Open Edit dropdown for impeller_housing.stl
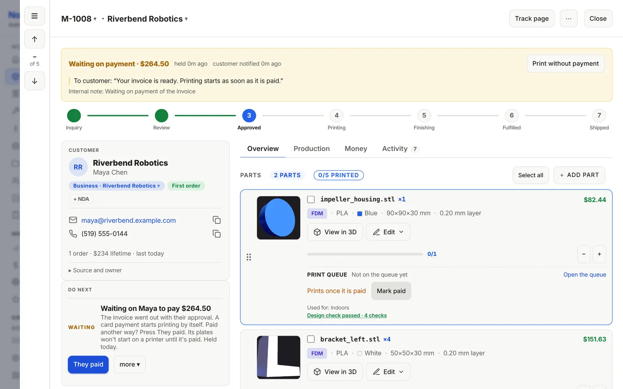 (388, 232)
